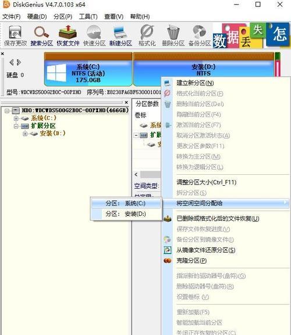
Task: Click the DiskGenius app icon in title bar
Action: click(6, 5)
